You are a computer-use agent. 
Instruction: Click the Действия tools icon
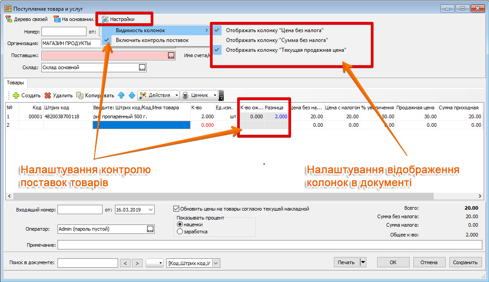[143, 95]
